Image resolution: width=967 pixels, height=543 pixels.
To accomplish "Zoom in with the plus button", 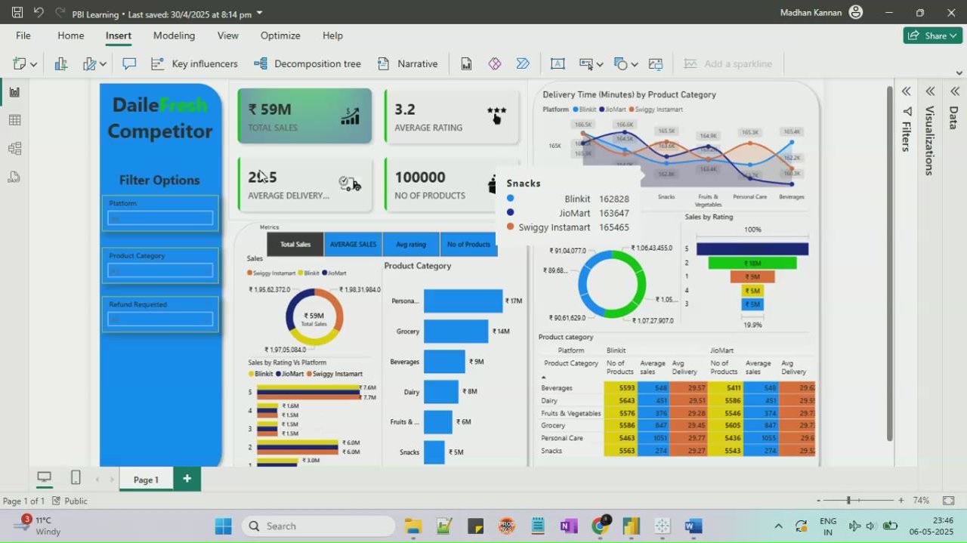I will [901, 501].
